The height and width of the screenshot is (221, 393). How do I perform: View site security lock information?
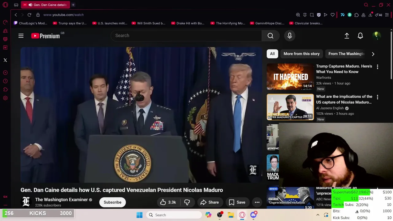coord(38,15)
